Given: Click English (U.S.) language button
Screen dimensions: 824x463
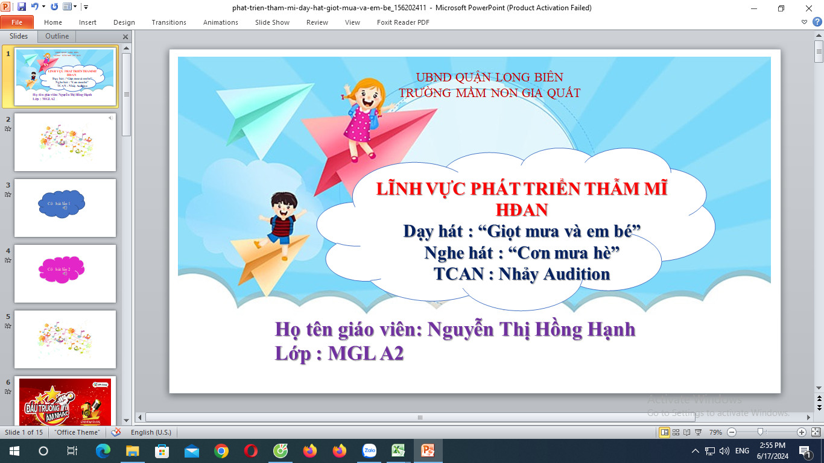Looking at the screenshot, I should [x=151, y=432].
